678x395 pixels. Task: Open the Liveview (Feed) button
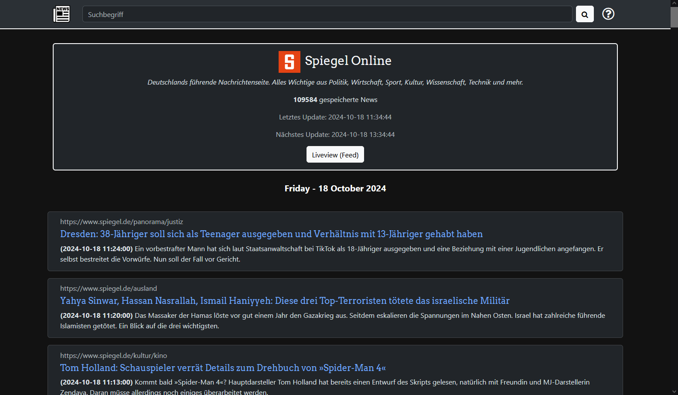click(335, 154)
